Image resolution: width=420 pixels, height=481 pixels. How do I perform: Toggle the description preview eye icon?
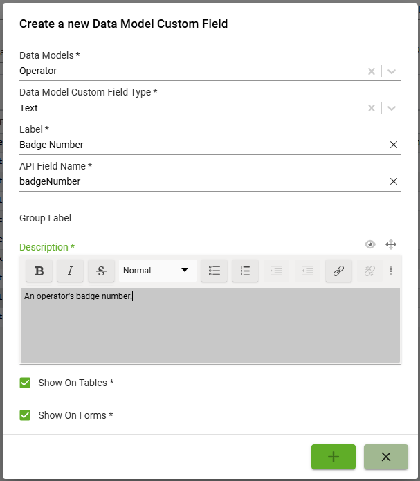tap(370, 244)
